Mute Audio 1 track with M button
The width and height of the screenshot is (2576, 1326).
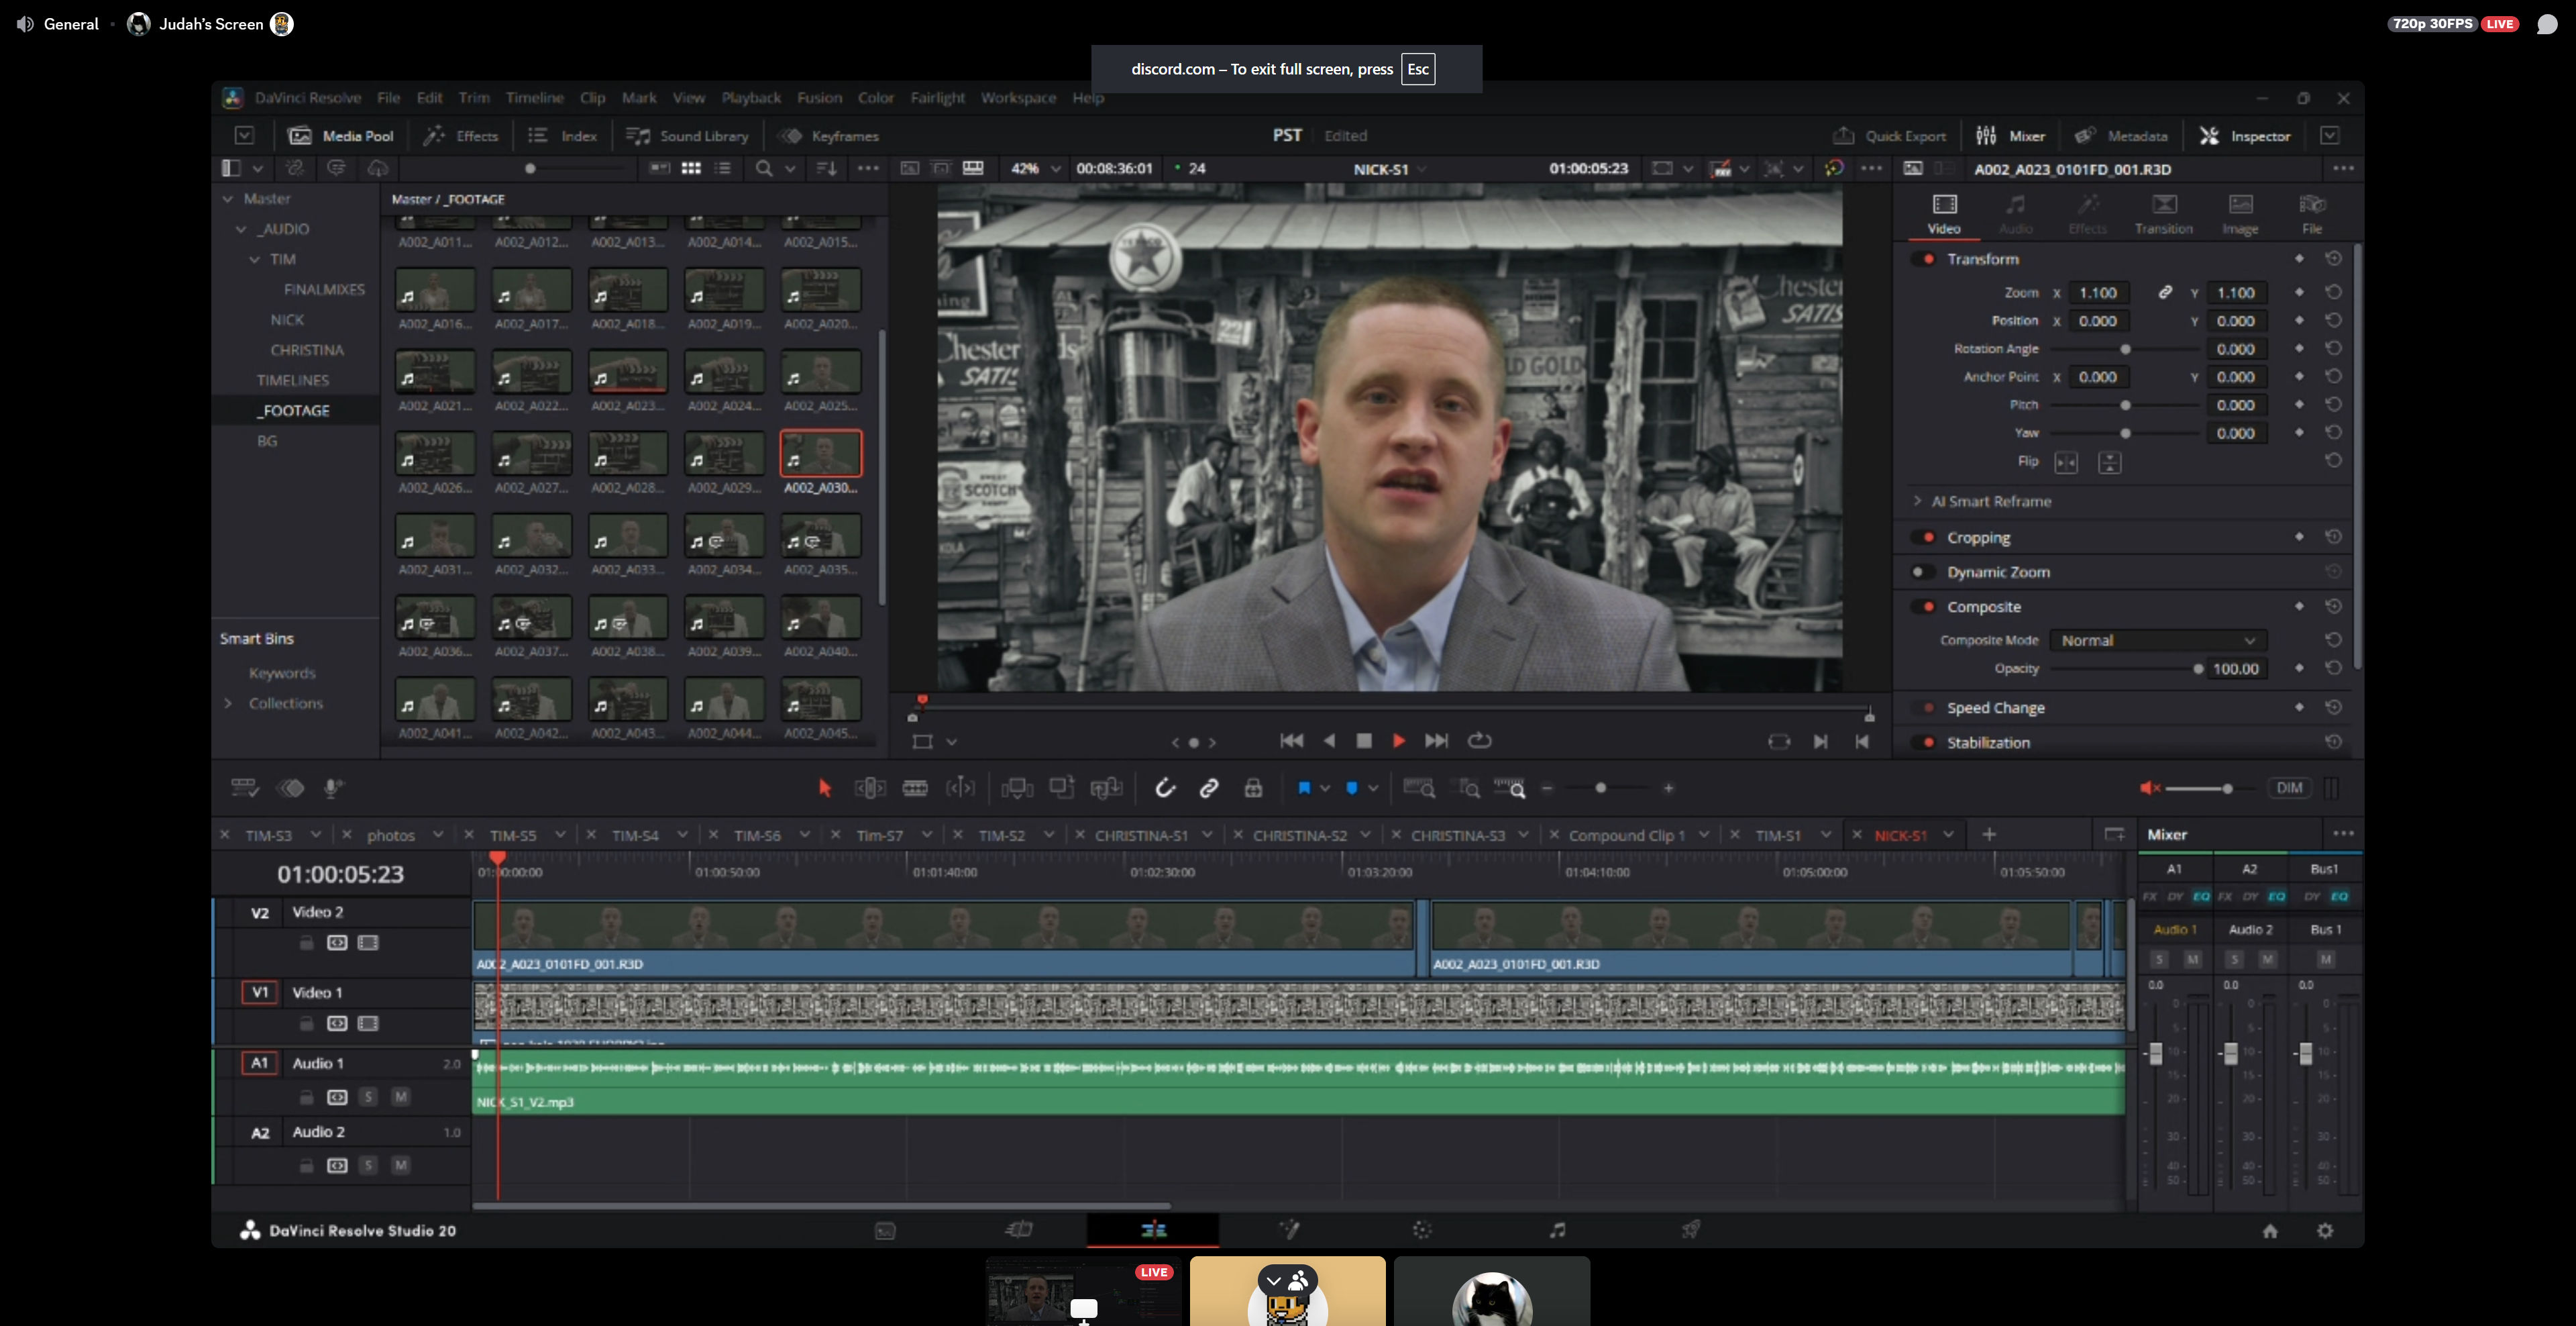tap(401, 1097)
